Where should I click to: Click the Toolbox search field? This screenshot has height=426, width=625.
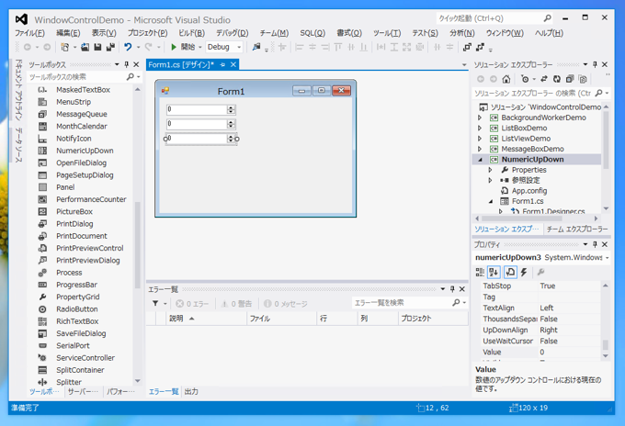(77, 77)
